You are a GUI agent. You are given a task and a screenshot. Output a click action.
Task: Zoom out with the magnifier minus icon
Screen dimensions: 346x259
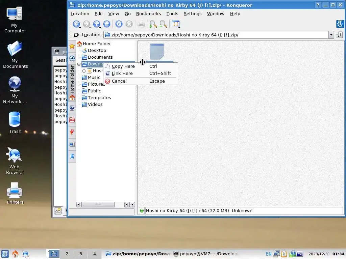click(x=163, y=24)
